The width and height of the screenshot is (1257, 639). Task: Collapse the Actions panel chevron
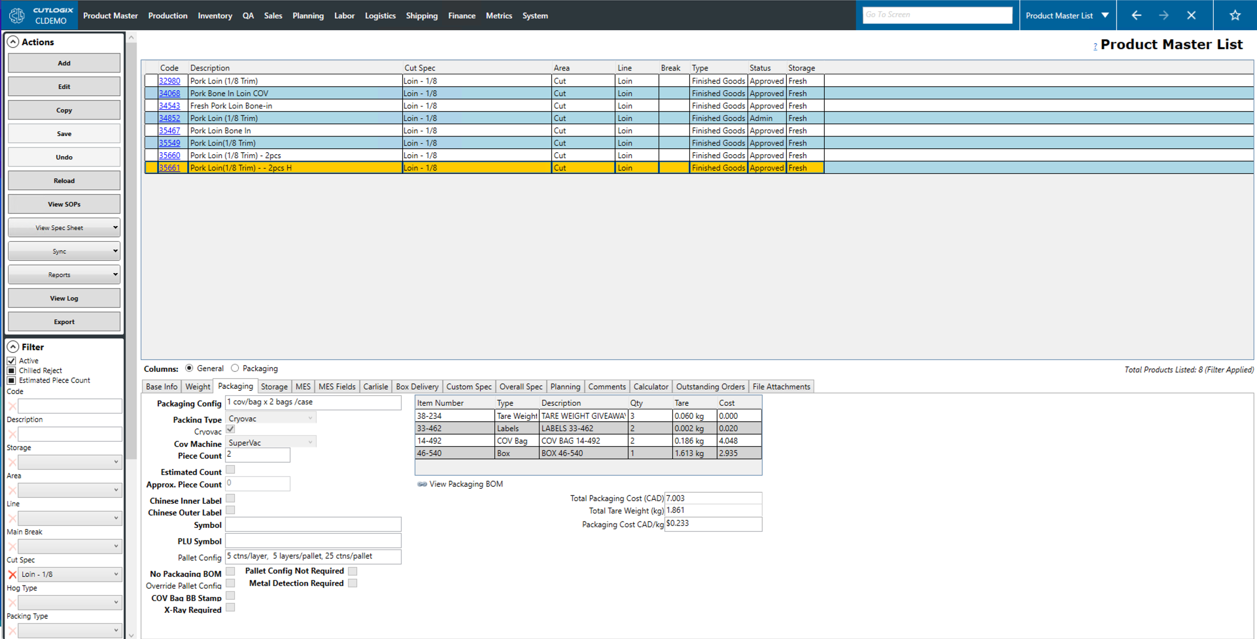point(13,42)
